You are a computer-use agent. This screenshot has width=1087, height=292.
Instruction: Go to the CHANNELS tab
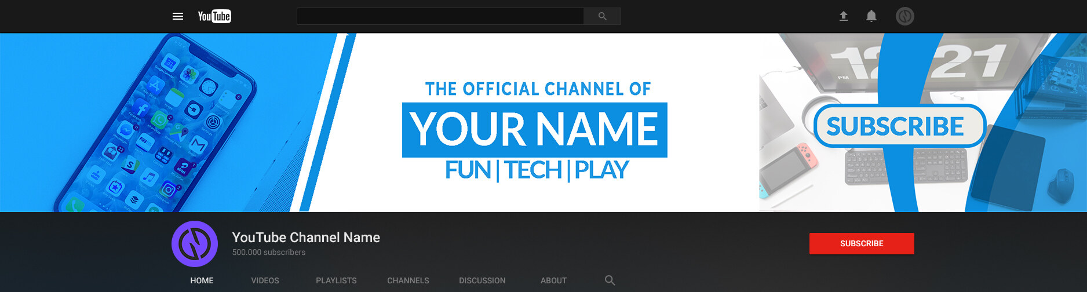click(x=408, y=280)
